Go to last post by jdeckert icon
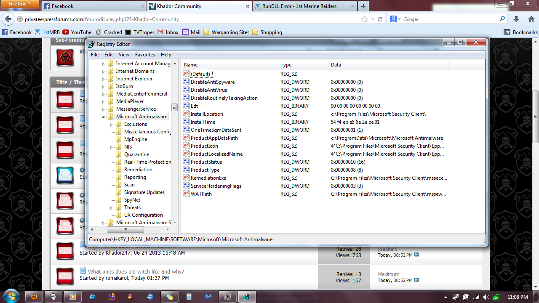 [x=416, y=255]
